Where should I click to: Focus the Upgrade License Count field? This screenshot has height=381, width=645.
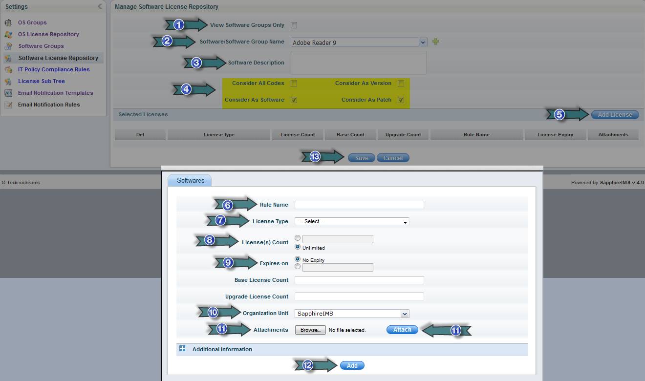(359, 296)
